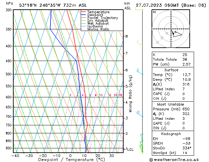The width and height of the screenshot is (209, 162).
Task: Click the kt label in hodograph
Action: click(x=155, y=12)
